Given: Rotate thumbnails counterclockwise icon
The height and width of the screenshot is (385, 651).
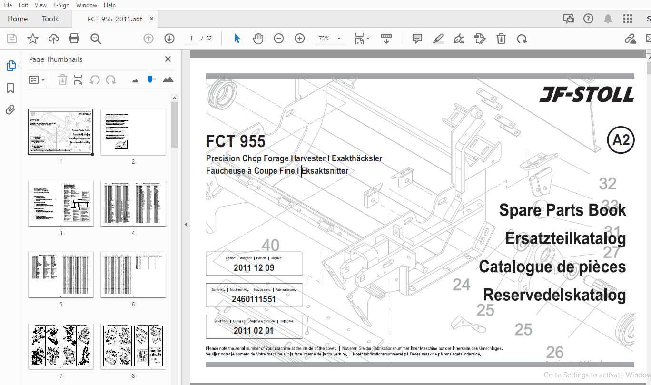Looking at the screenshot, I should (x=95, y=80).
